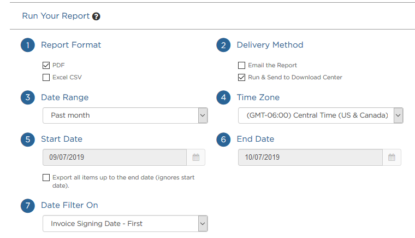Click the help question mark icon

tap(96, 16)
